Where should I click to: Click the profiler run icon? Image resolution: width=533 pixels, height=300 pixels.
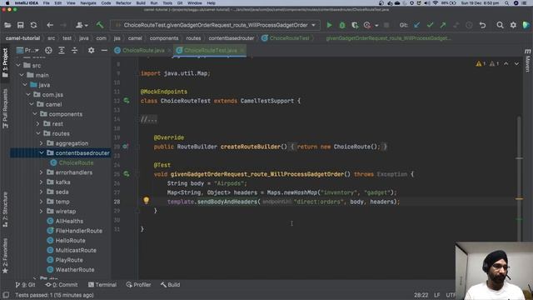point(367,25)
